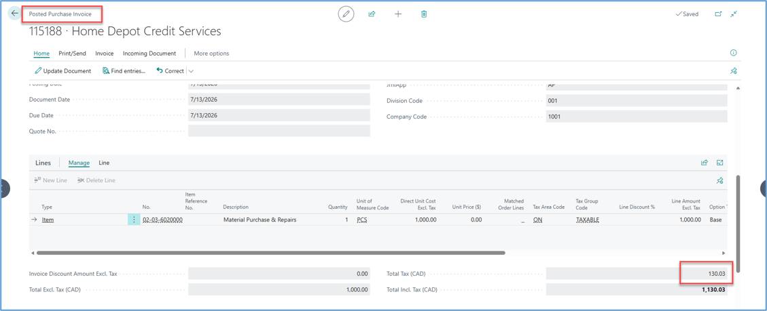Click the Line Amount 1,000.00 cell
Image resolution: width=767 pixels, height=311 pixels.
(x=689, y=220)
